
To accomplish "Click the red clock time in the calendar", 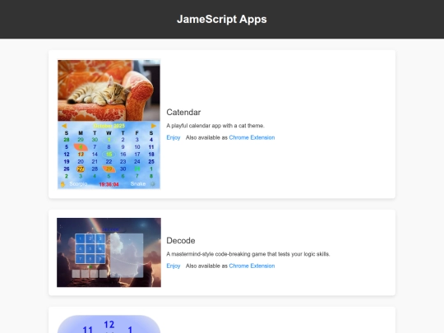I will coord(109,185).
